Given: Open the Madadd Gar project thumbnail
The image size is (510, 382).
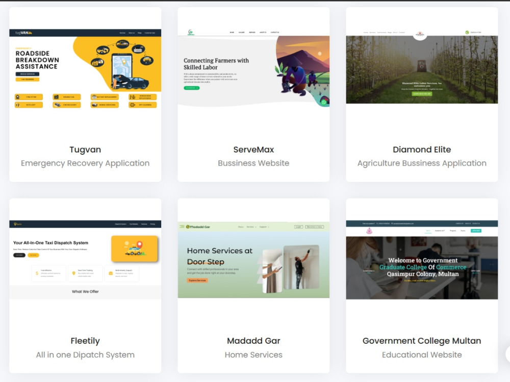Looking at the screenshot, I should pos(253,260).
